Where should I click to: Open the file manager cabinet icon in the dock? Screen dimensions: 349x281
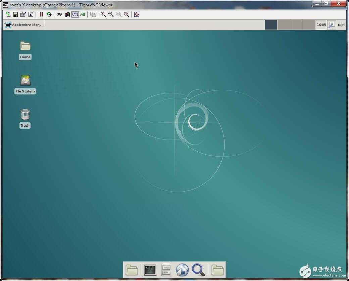(166, 270)
